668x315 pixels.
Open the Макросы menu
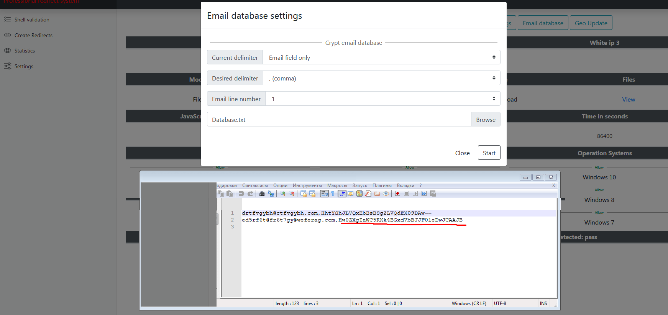pos(337,185)
